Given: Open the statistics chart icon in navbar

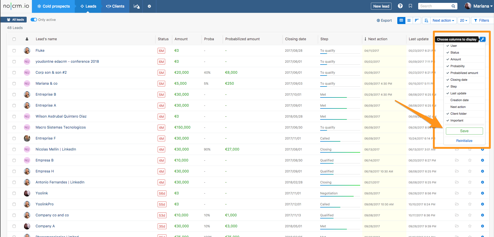Looking at the screenshot, I should 136,6.
